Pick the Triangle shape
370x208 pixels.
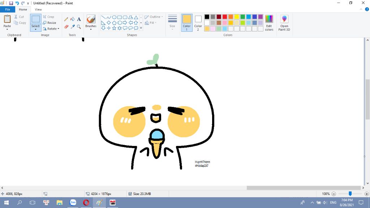[x=136, y=17]
